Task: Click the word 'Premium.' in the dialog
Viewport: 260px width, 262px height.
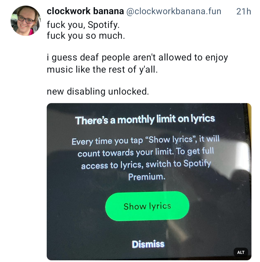Action: (x=147, y=177)
